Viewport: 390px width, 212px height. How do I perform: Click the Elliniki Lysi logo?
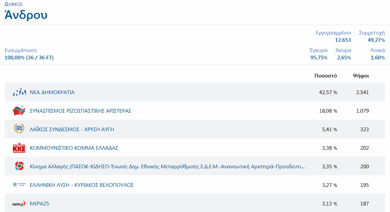pos(19,185)
